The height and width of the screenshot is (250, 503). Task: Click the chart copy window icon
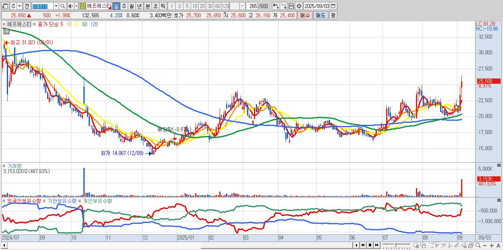(x=471, y=245)
